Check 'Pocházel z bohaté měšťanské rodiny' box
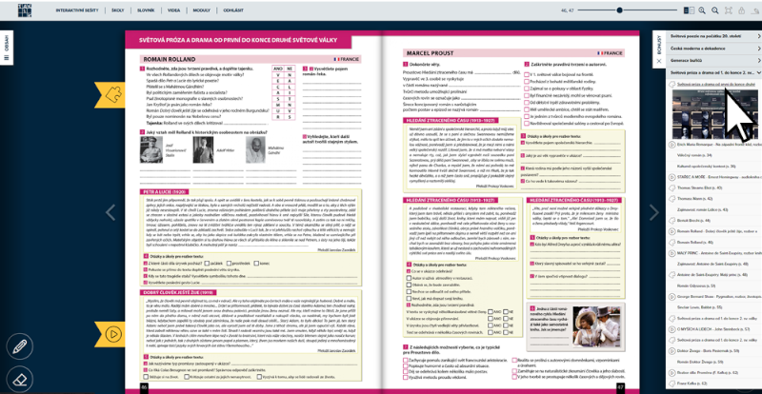The height and width of the screenshot is (394, 762). (x=527, y=82)
